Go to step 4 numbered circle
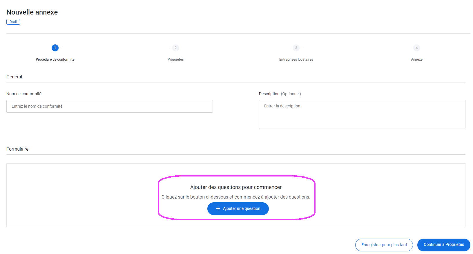Viewport: 473px width, 254px height. 416,48
